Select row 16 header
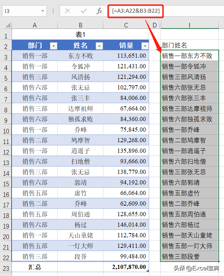The height and width of the screenshot is (276, 224). 6,193
